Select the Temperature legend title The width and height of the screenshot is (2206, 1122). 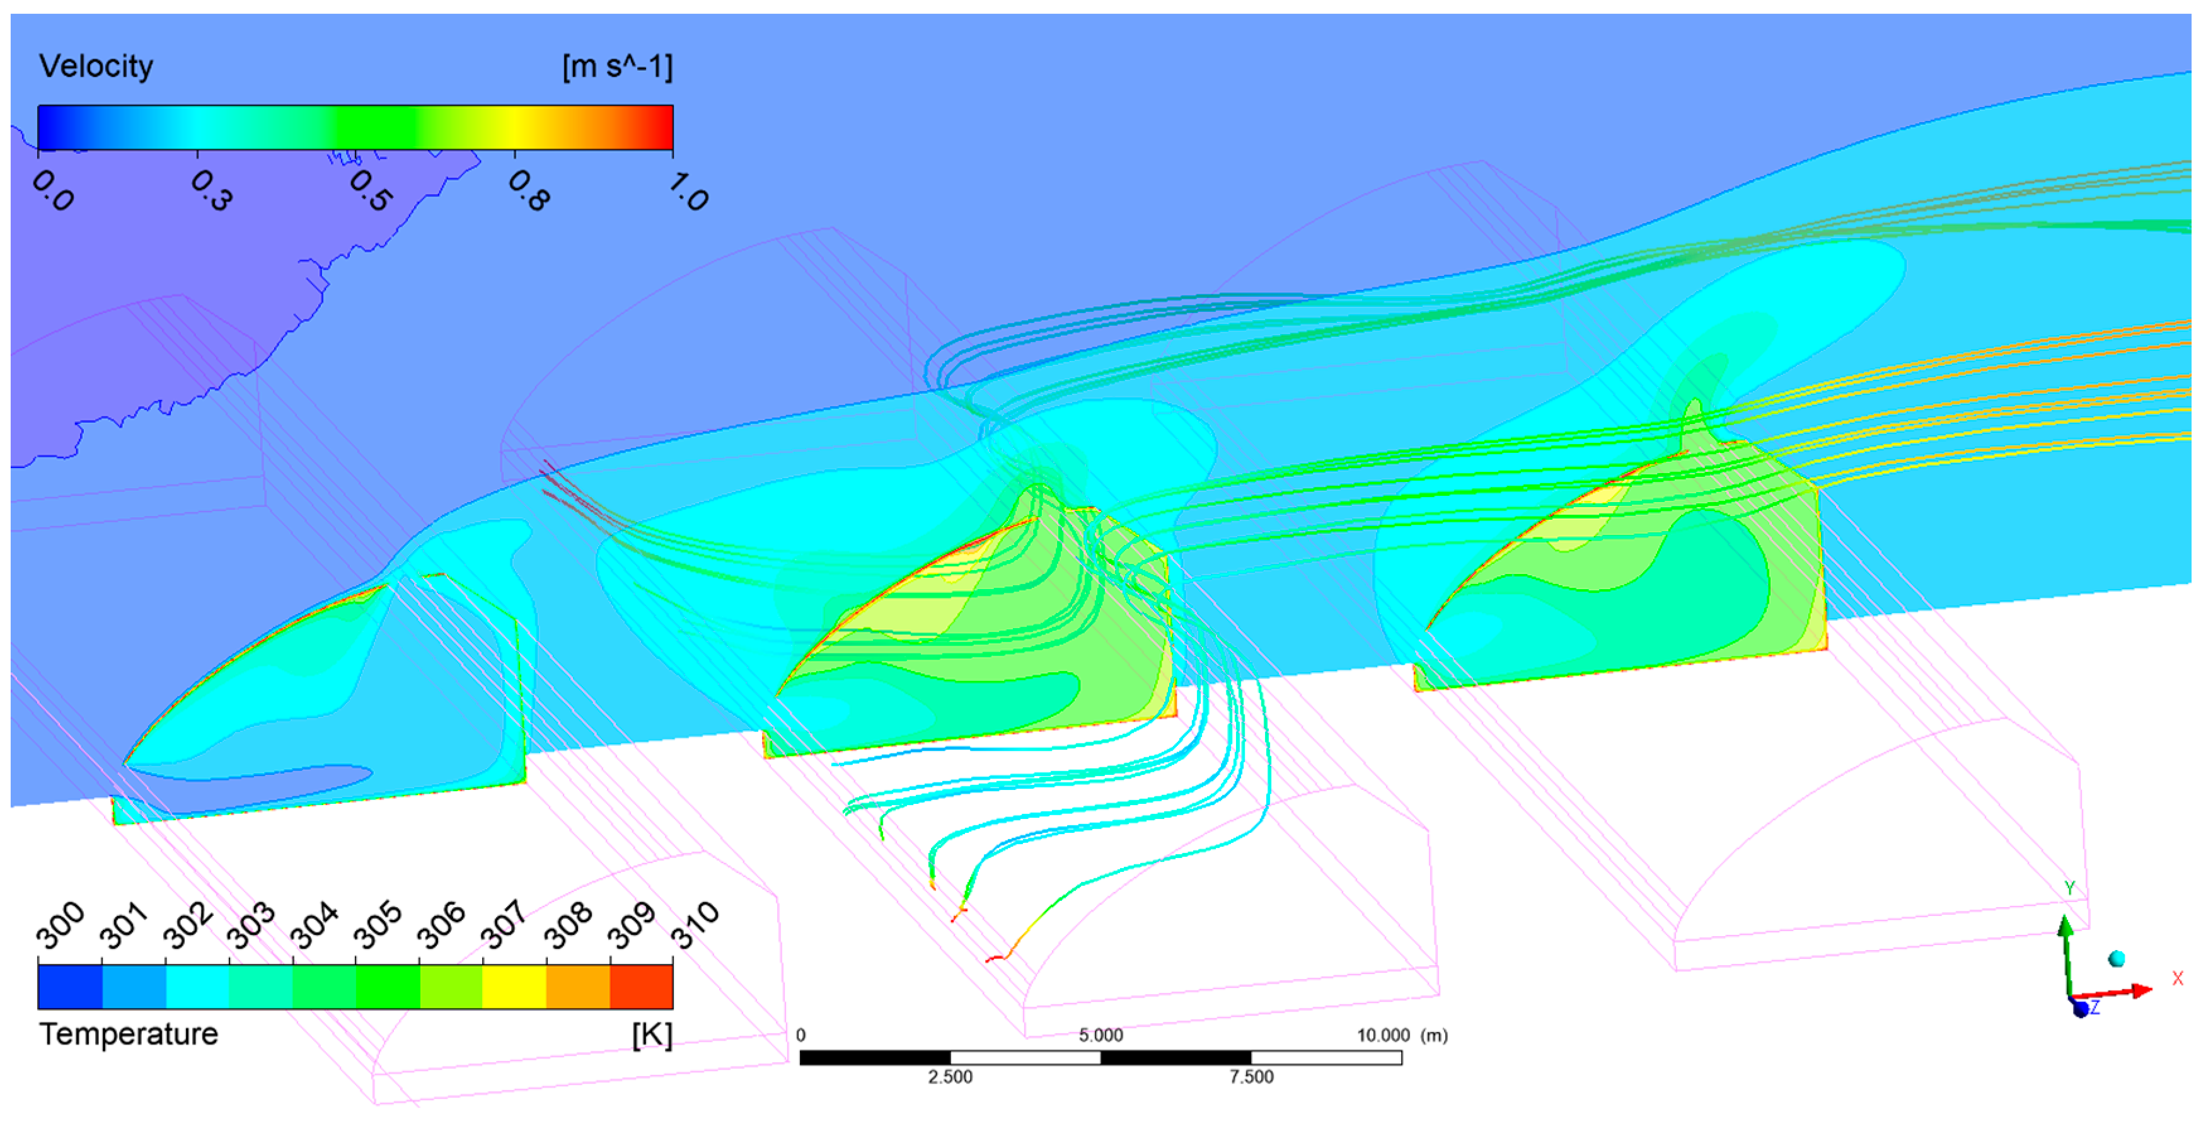129,1034
